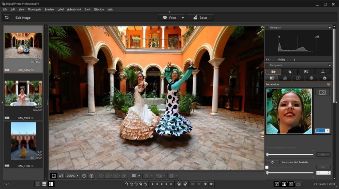Click the back arrow beside Edit Image

coord(7,18)
